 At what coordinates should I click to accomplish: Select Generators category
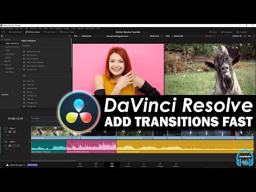10,54
